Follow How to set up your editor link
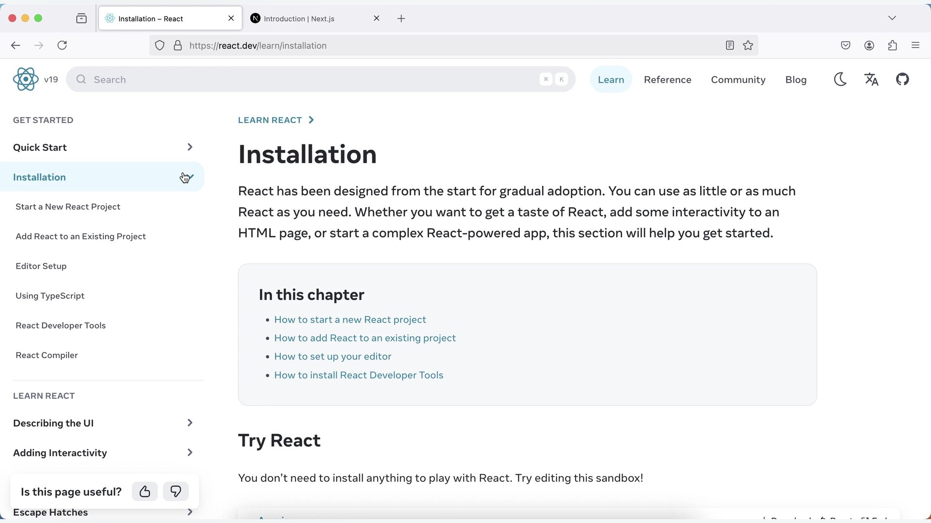The width and height of the screenshot is (931, 523). [333, 356]
